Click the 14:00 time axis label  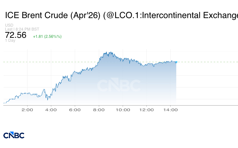[171, 110]
